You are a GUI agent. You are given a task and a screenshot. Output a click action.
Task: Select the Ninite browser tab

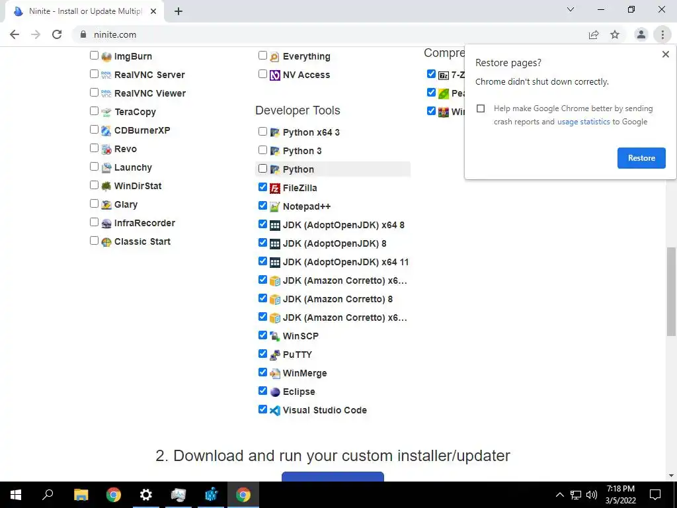click(85, 11)
